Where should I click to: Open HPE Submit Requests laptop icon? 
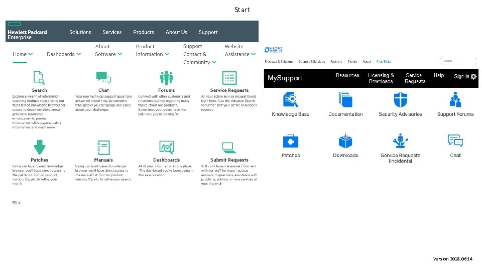[x=229, y=148]
